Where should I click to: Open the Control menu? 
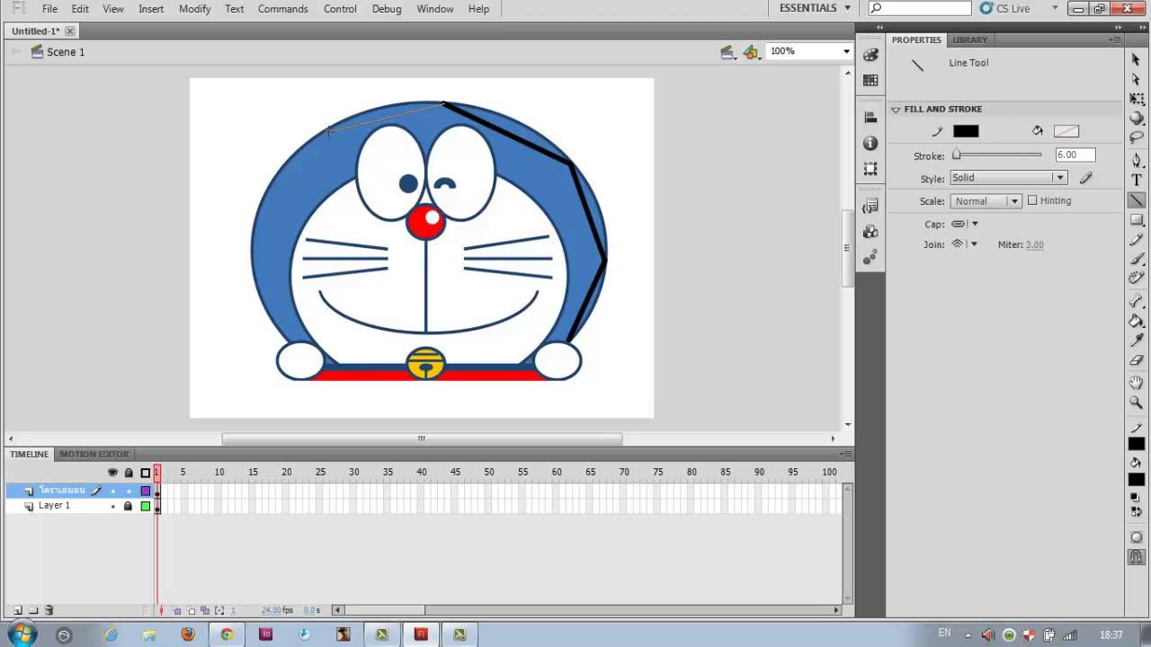click(x=340, y=9)
